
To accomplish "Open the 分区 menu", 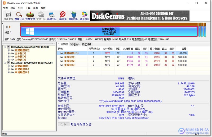I will click(20, 8).
